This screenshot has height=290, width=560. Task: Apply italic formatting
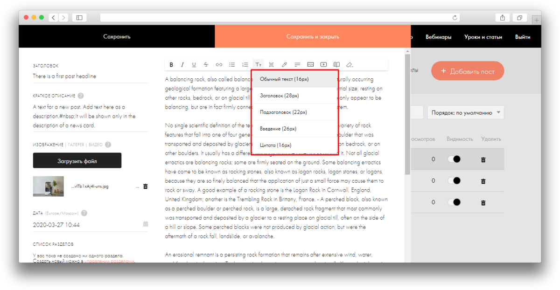click(182, 65)
